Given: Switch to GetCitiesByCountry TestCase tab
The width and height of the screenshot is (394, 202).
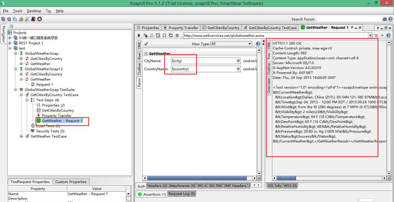Looking at the screenshot, I should point(270,28).
